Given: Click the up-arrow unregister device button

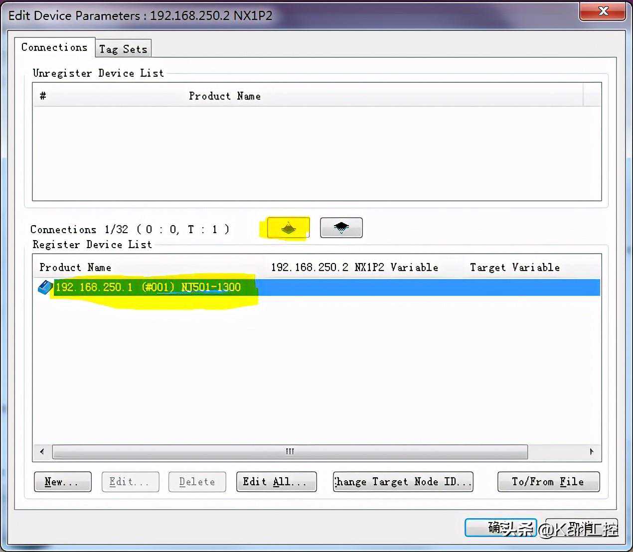Looking at the screenshot, I should 288,228.
